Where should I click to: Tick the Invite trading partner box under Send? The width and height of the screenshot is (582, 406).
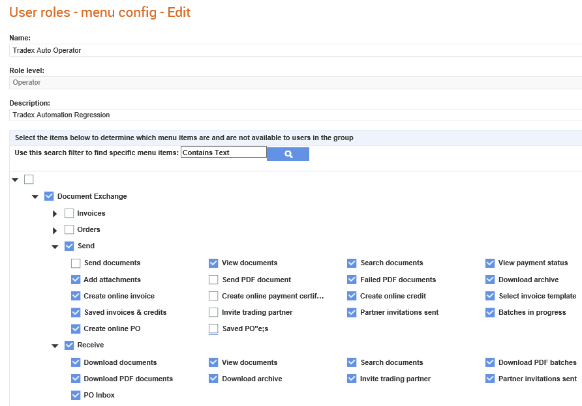click(213, 312)
